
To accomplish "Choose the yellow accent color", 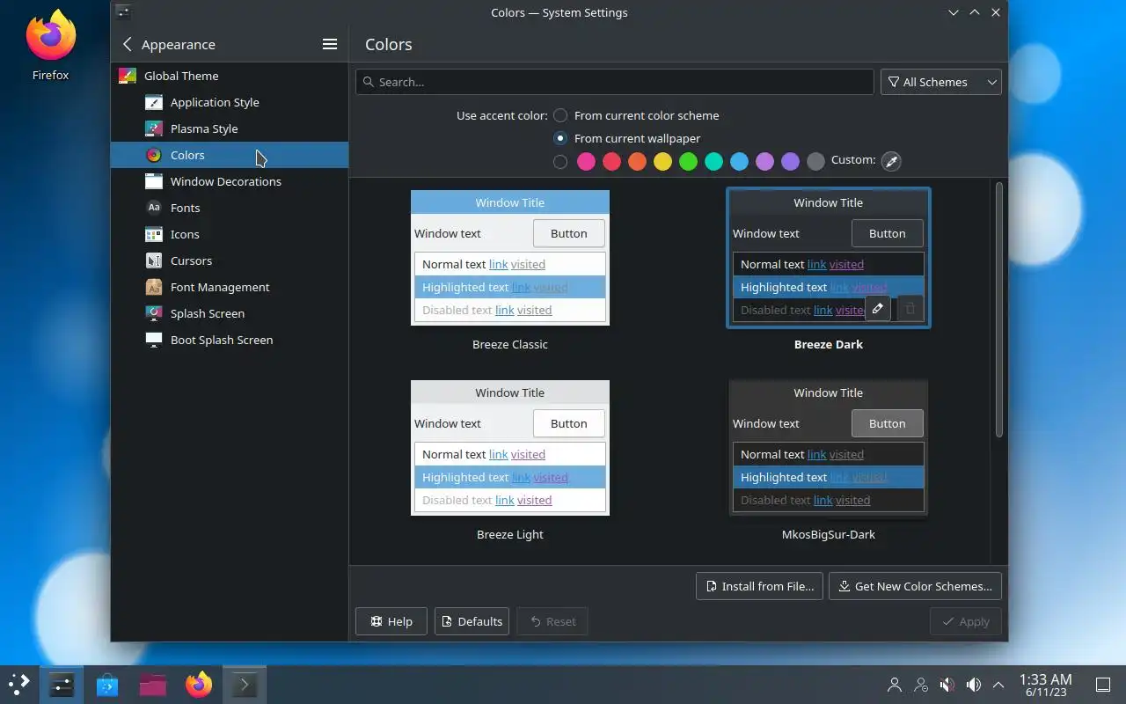I will (662, 161).
